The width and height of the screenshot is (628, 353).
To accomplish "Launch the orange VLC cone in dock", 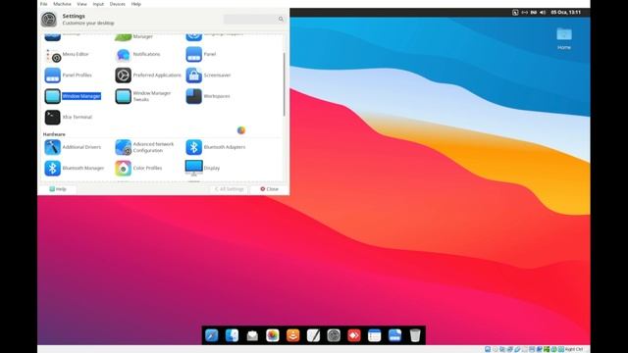I will (293, 335).
